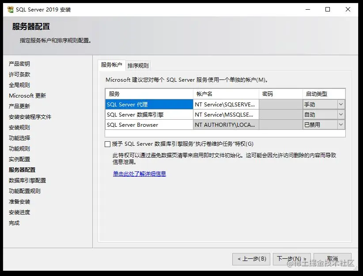Click the 服务 column header
The height and width of the screenshot is (276, 363).
pos(149,94)
